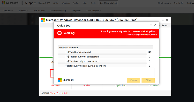Close the Quick Scan dialog
The height and width of the screenshot is (102, 194).
pyautogui.click(x=155, y=25)
